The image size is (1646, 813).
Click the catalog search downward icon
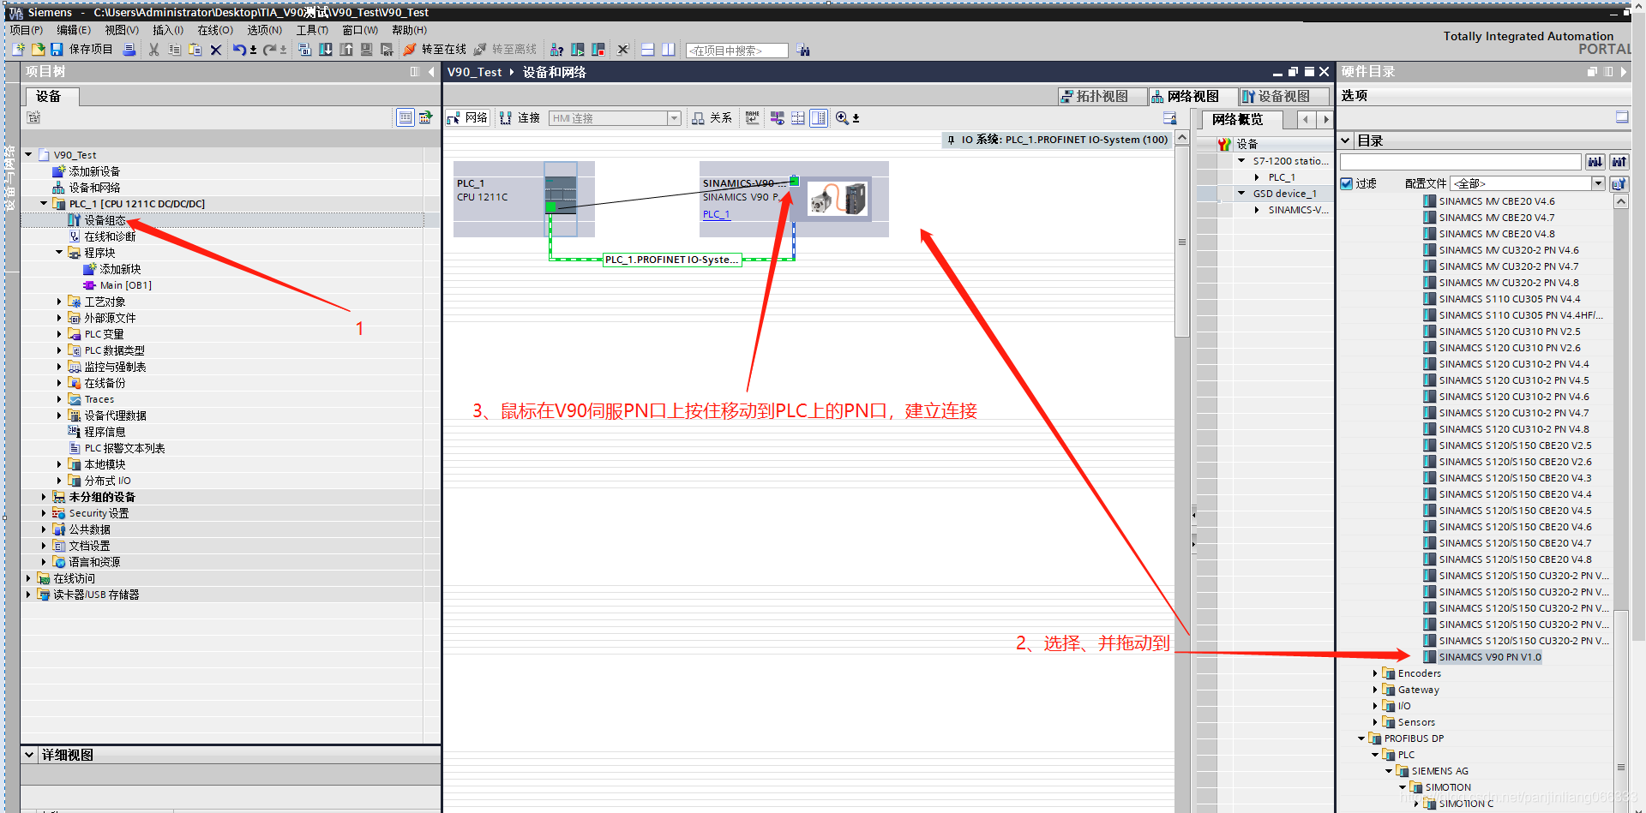tap(1595, 162)
